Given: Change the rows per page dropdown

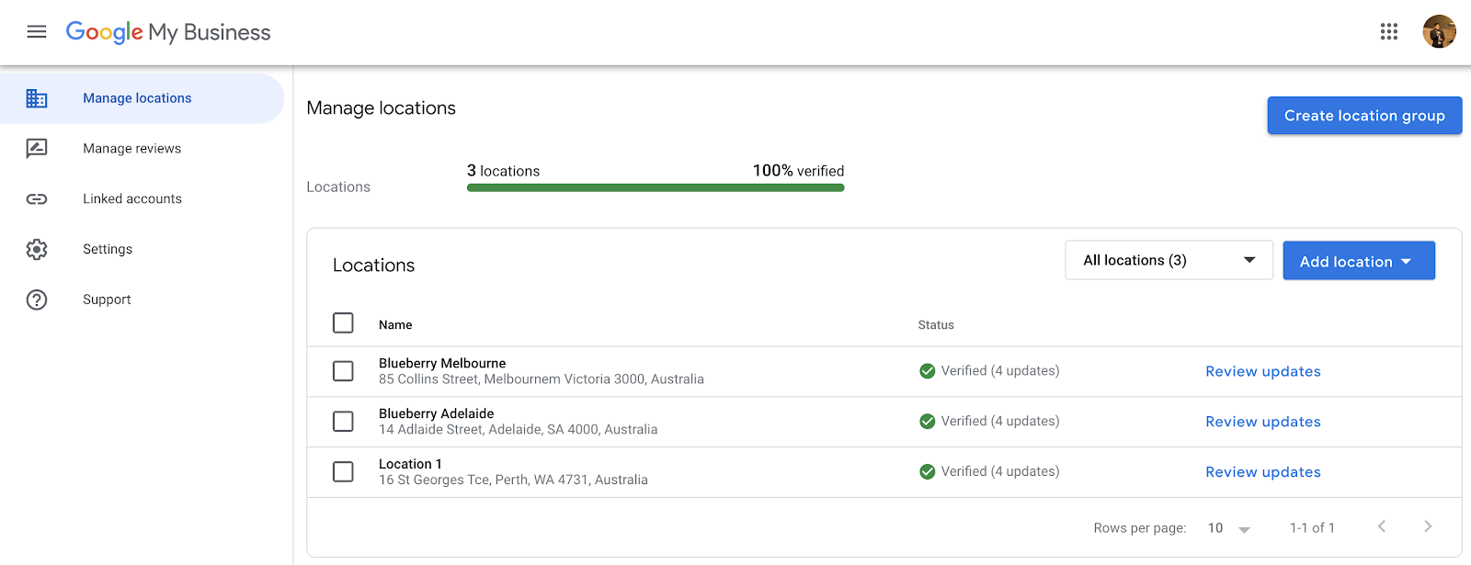Looking at the screenshot, I should click(1229, 528).
